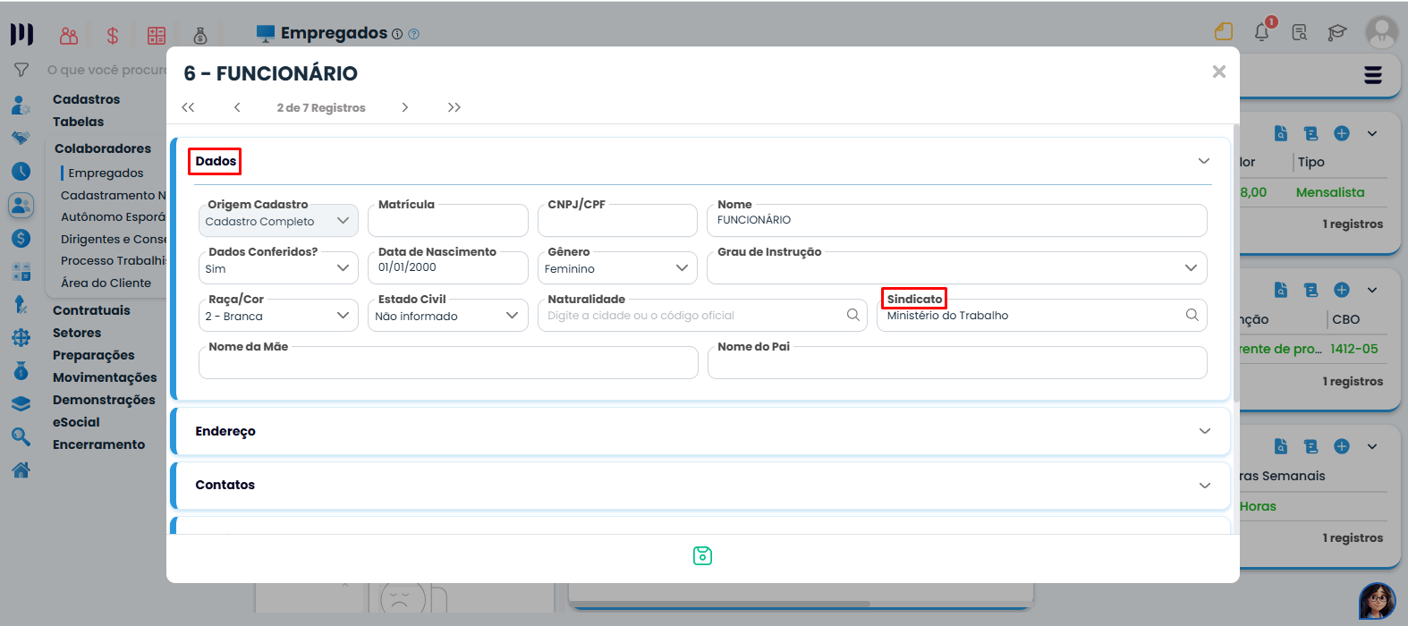The image size is (1408, 626).
Task: Jump to the first record arrows
Action: 188,107
